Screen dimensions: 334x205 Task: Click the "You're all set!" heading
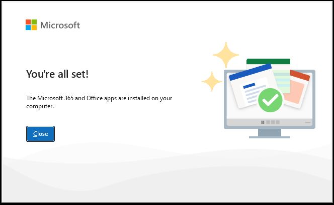click(x=57, y=74)
